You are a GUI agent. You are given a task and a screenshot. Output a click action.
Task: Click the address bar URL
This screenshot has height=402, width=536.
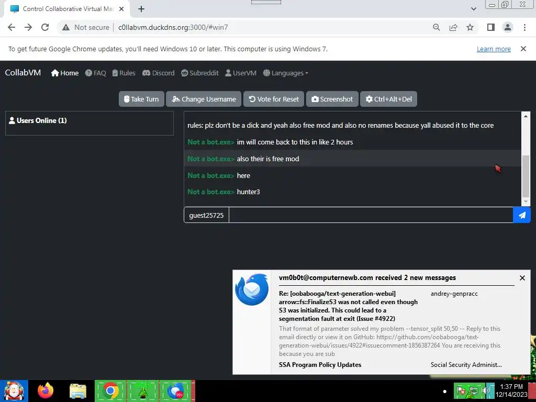173,27
